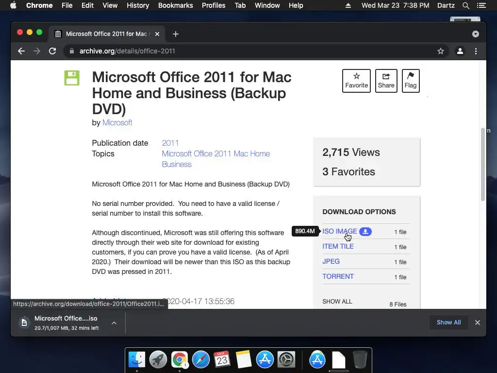This screenshot has height=373, width=497.
Task: Open the TORRENT download link
Action: click(338, 276)
